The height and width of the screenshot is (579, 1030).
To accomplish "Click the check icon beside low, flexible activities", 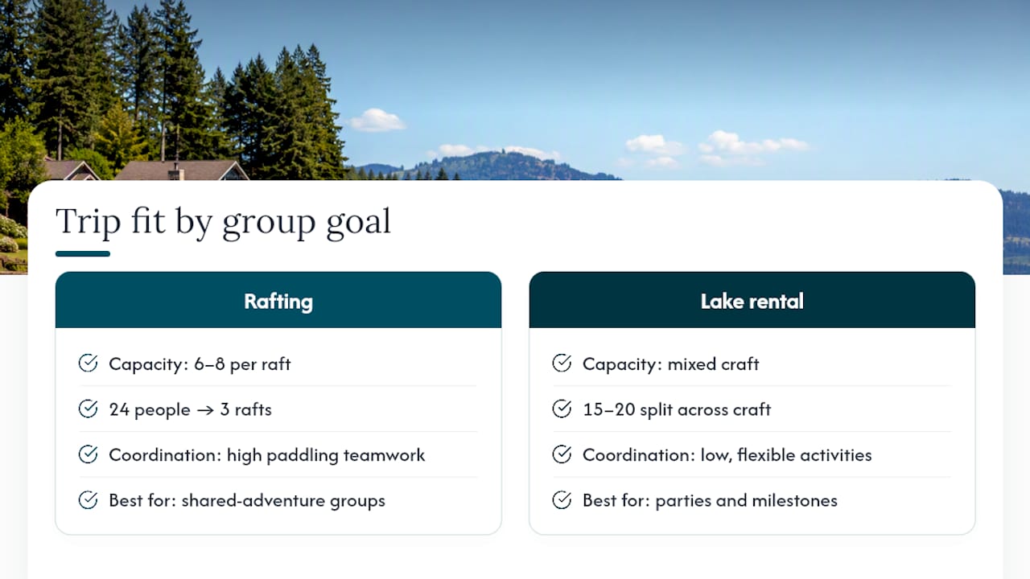I will [x=562, y=454].
